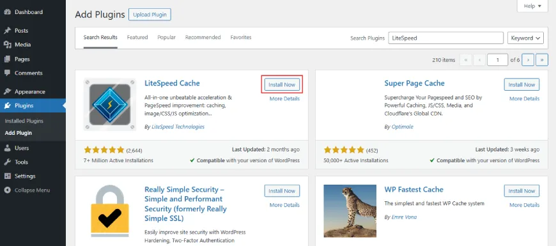Viewport: 556px width, 246px height.
Task: Click the Upload Plugin button
Action: tap(150, 15)
